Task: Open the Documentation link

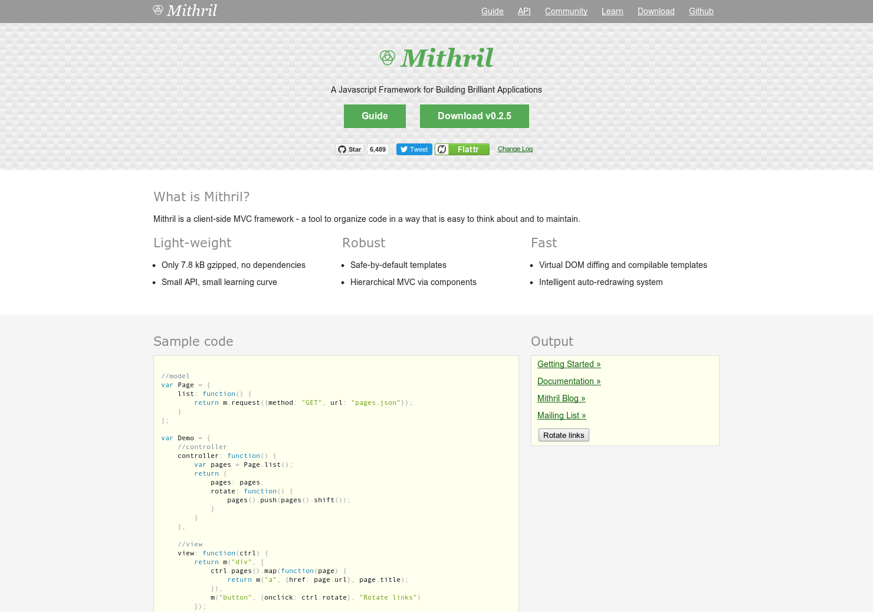Action: [x=569, y=381]
